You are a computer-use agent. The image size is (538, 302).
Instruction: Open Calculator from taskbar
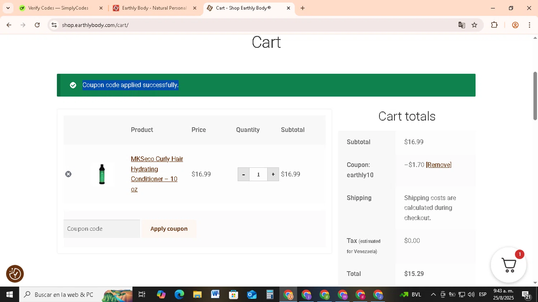click(x=270, y=294)
